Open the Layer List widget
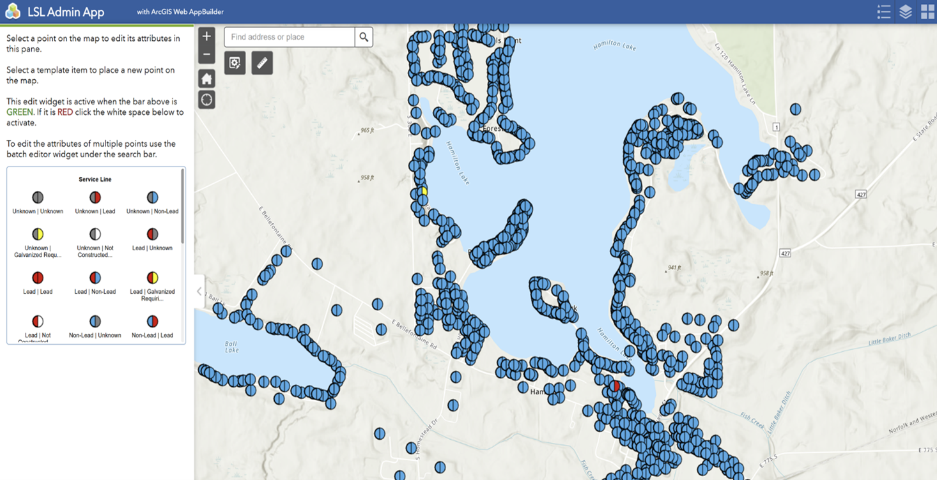The image size is (937, 480). (x=906, y=11)
